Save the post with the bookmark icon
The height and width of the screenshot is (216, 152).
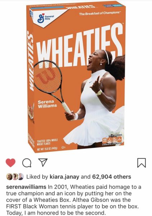pos(142,163)
